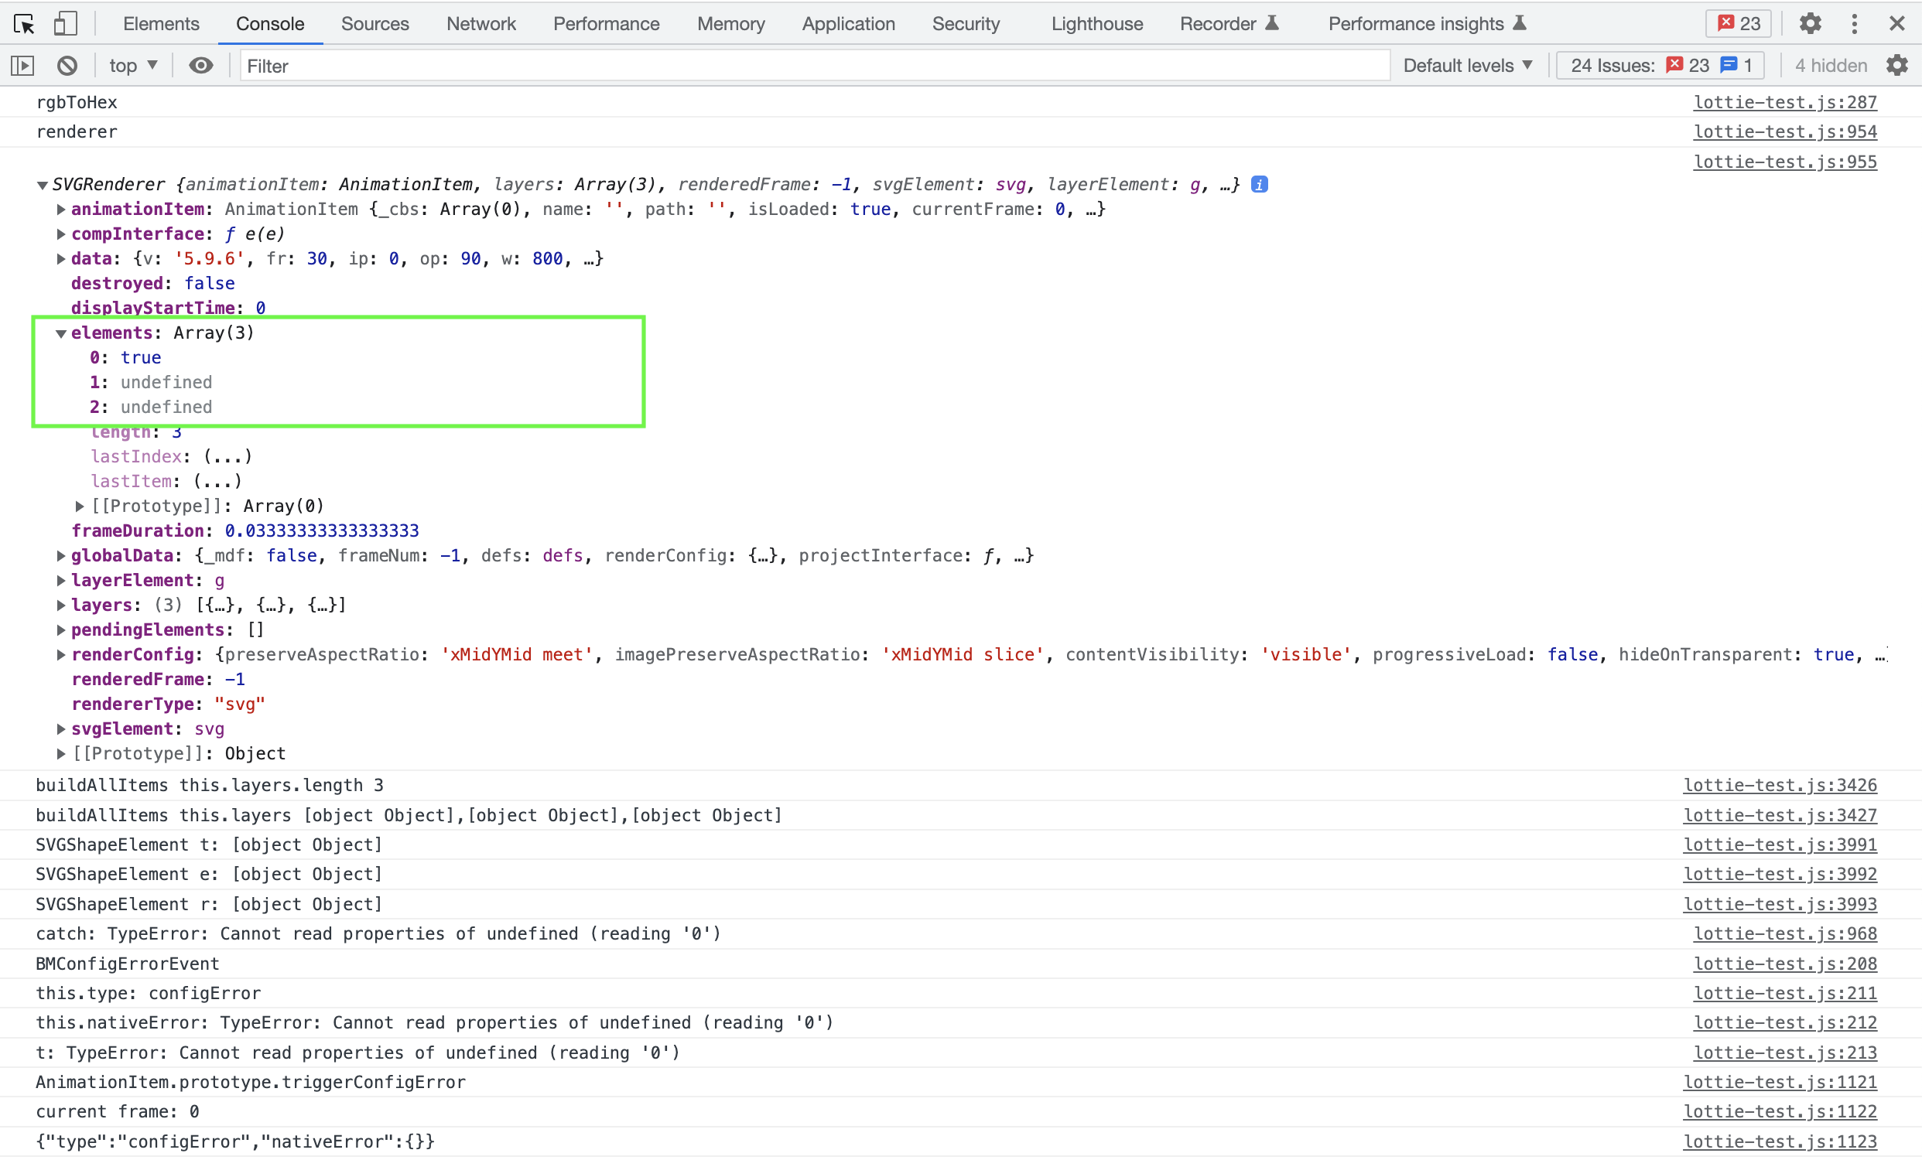Screen dimensions: 1922x1160
Task: Open the console sidebar icon
Action: pyautogui.click(x=22, y=66)
